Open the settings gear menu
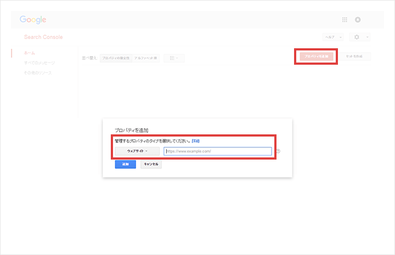 click(x=357, y=37)
